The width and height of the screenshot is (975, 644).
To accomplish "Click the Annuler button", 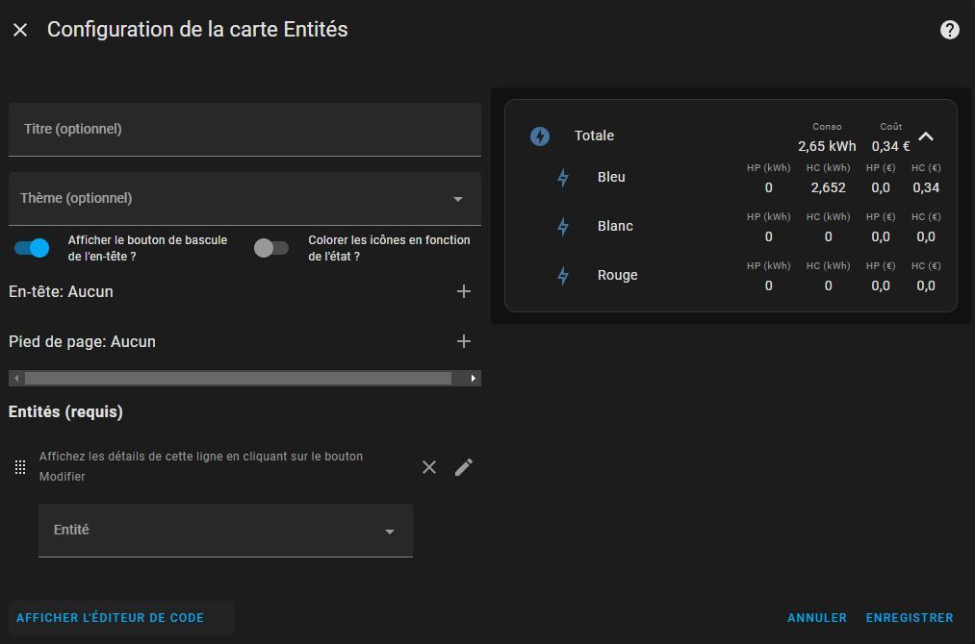I will coord(817,618).
